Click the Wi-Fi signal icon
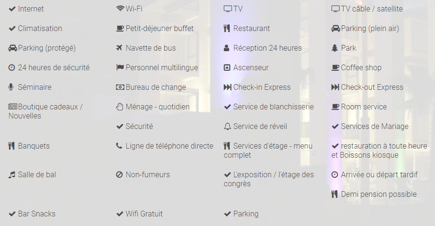 tap(120, 9)
